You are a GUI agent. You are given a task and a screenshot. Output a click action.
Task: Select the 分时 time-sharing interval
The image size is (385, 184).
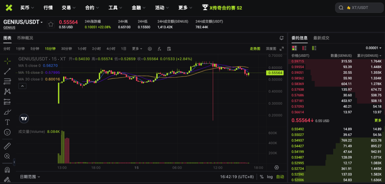7,49
